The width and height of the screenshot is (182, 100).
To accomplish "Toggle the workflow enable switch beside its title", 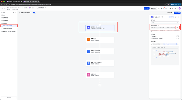I will [35, 13].
